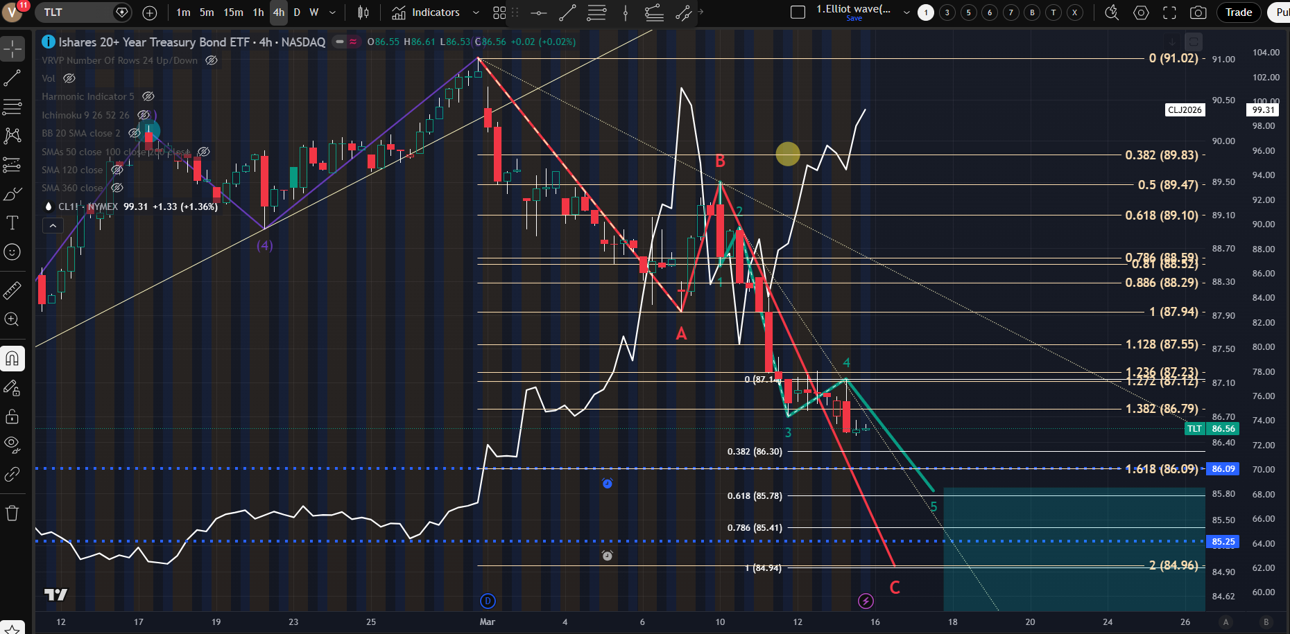Image resolution: width=1290 pixels, height=634 pixels.
Task: Switch to the 1h timeframe
Action: tap(258, 12)
